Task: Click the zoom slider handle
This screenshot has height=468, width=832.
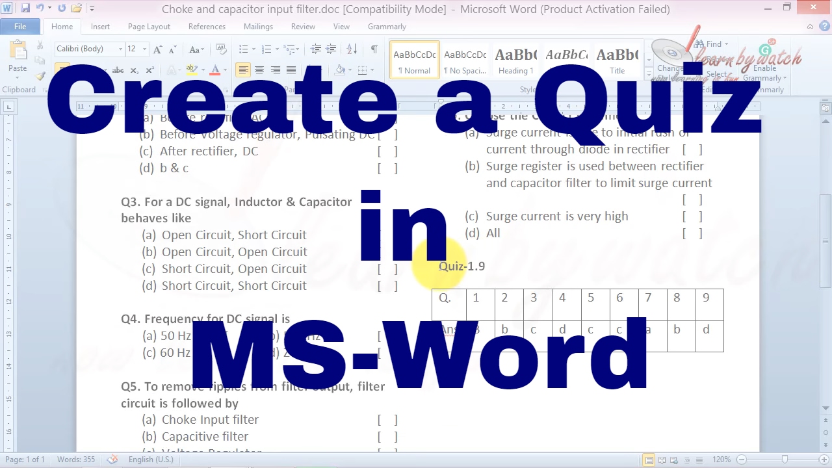Action: 785,460
